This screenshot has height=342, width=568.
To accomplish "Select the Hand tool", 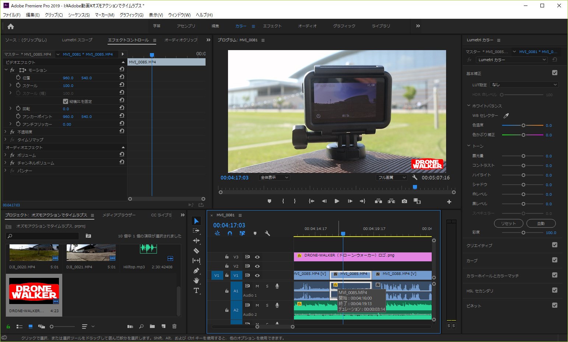I will tap(196, 280).
